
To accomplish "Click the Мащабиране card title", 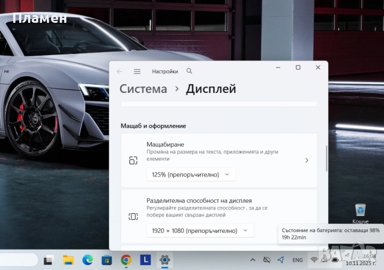I will coord(166,145).
